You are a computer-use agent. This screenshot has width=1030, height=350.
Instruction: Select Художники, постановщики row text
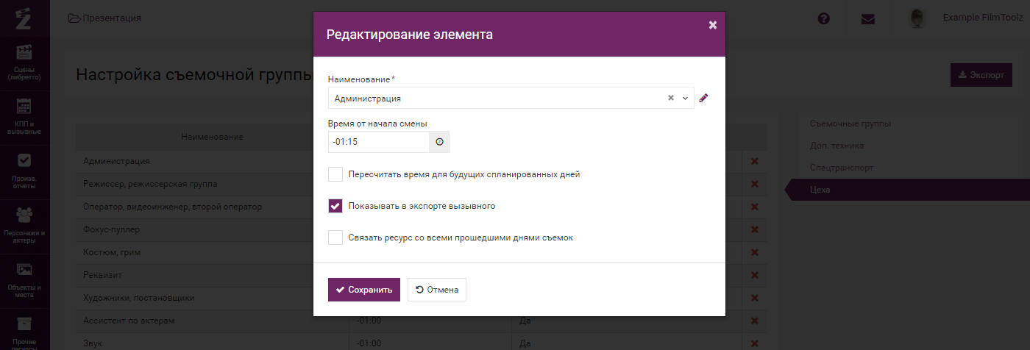[x=138, y=298]
